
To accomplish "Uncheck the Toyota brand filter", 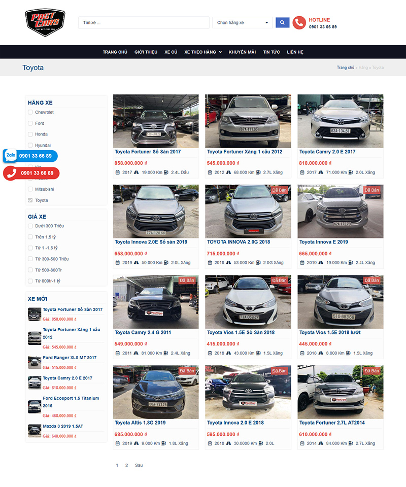I will point(30,200).
